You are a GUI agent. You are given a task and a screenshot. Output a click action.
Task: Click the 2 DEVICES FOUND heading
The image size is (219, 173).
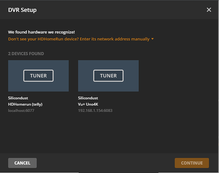pyautogui.click(x=26, y=54)
